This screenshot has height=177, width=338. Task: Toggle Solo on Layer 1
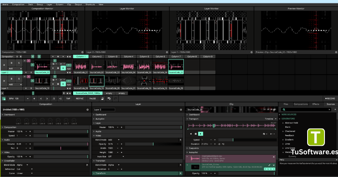(x=19, y=79)
